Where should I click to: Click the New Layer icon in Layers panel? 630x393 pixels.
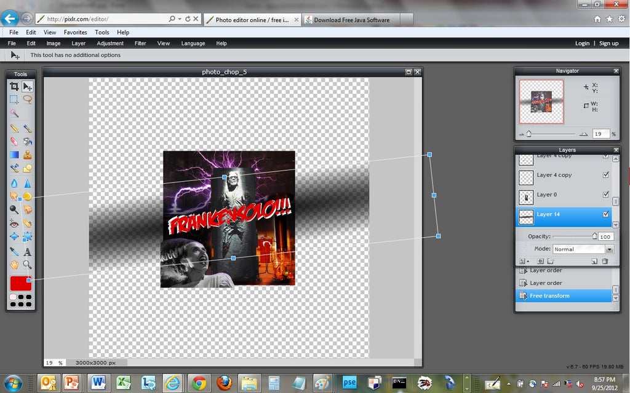tap(594, 261)
